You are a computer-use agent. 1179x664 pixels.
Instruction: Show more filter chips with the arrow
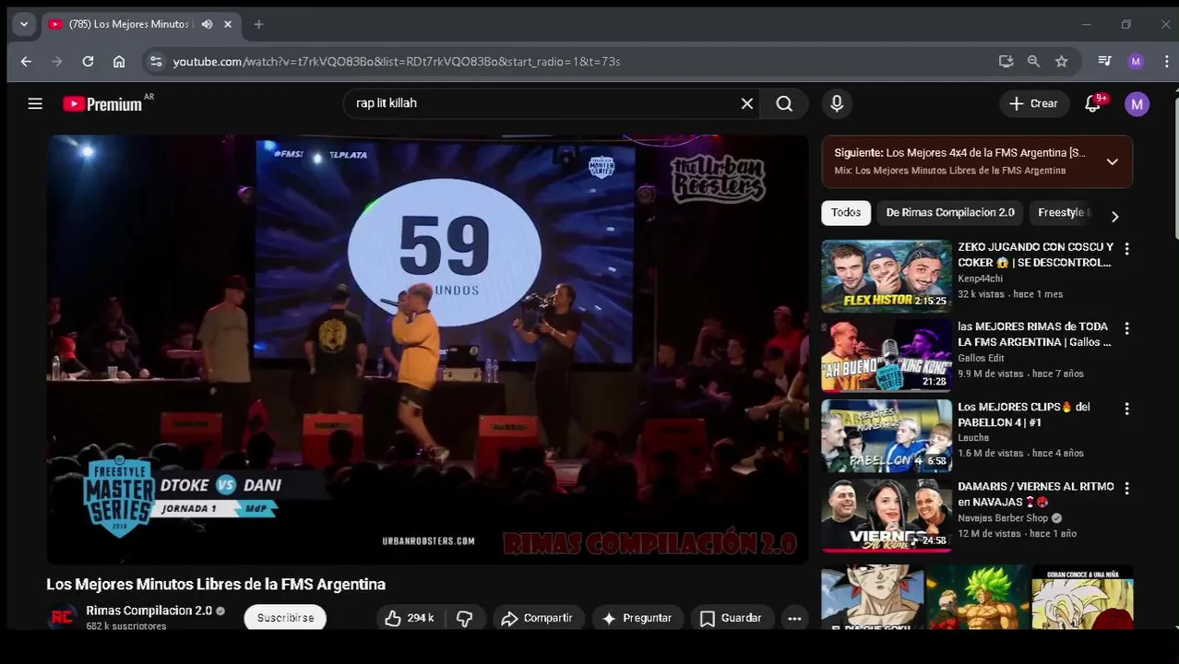[1114, 216]
